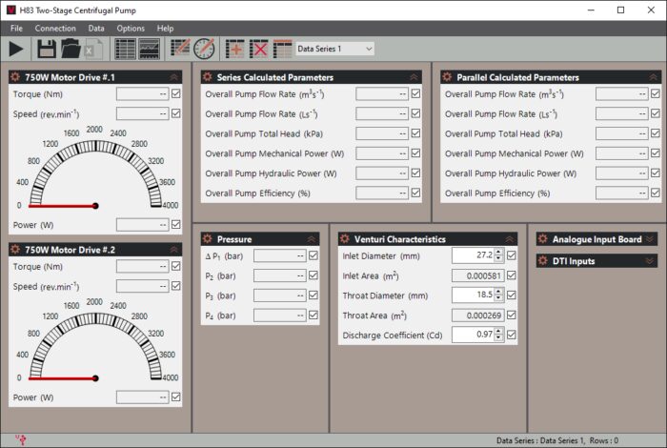Toggle the P4 (bar) checkbox
This screenshot has width=667, height=448.
point(313,315)
